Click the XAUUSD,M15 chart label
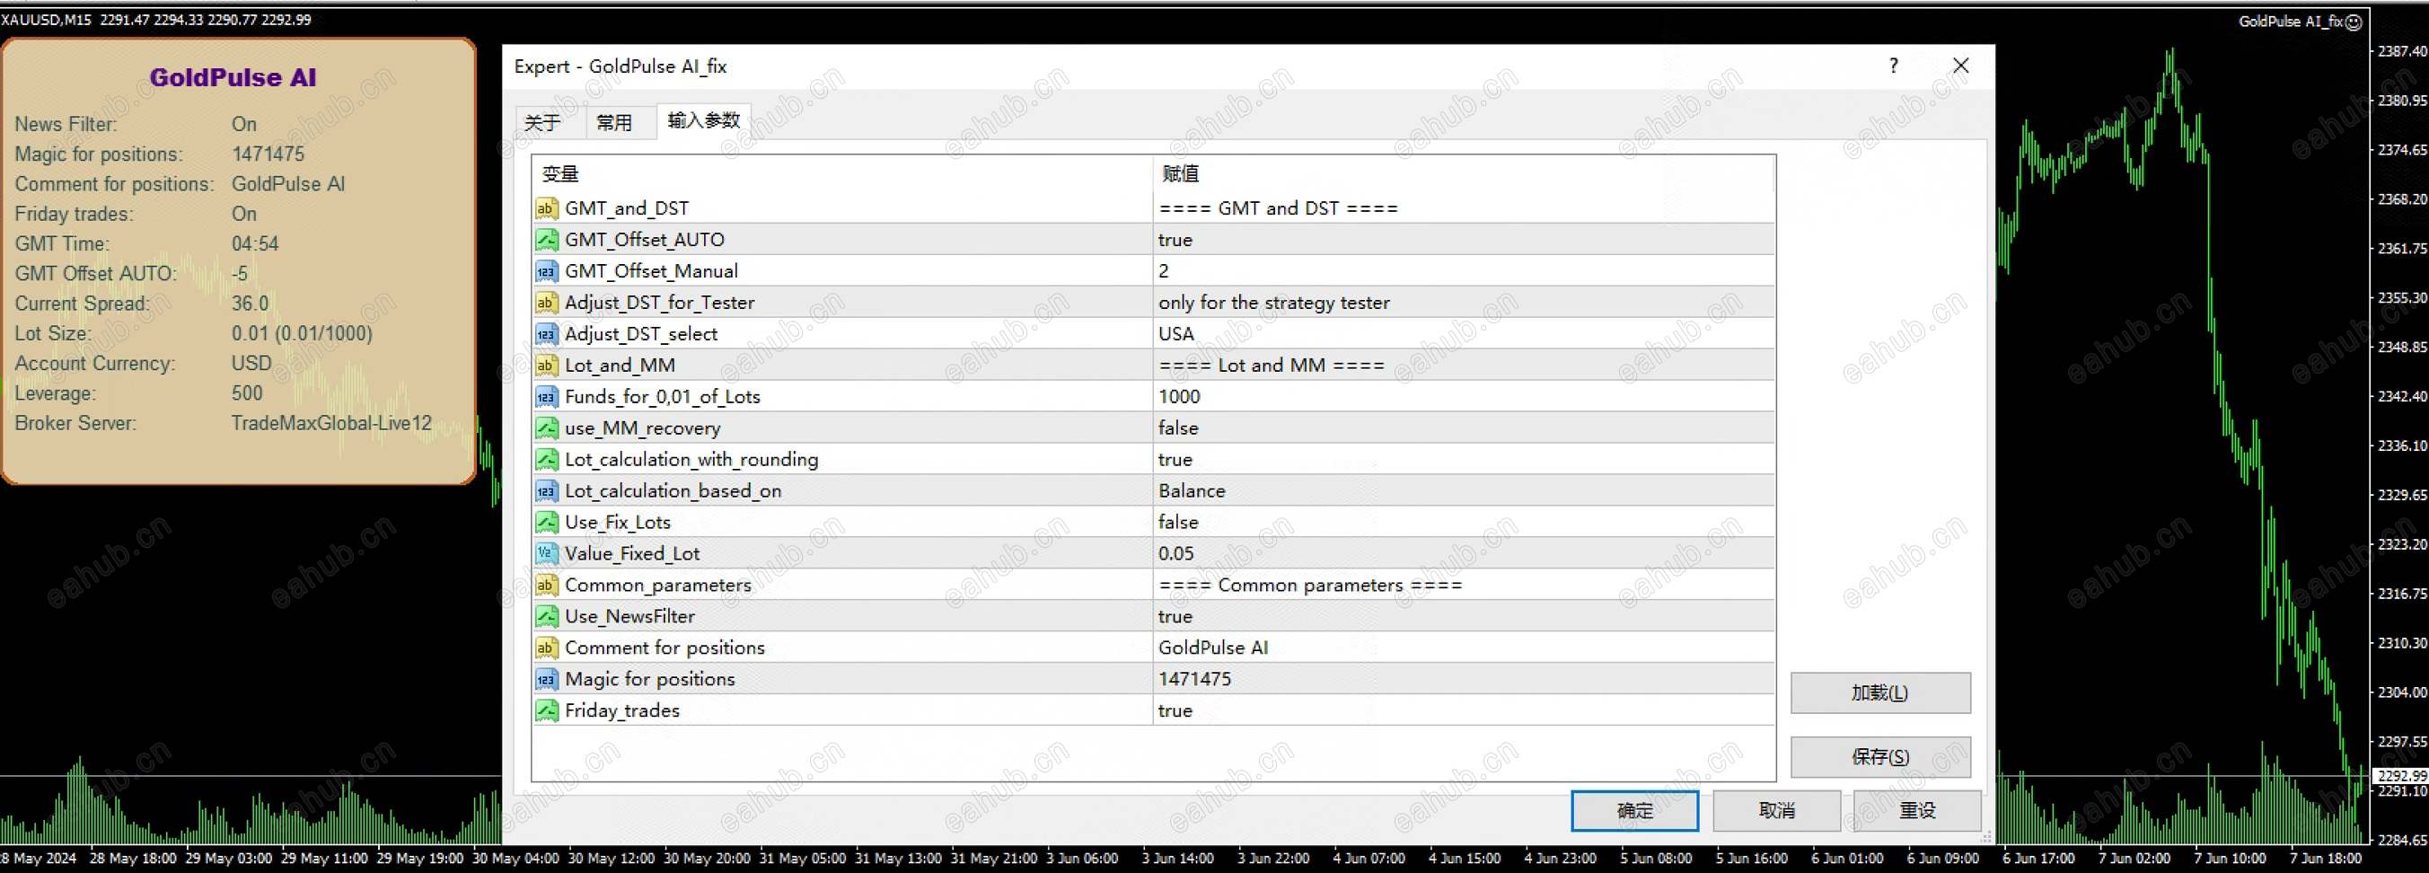2429x873 pixels. [46, 19]
